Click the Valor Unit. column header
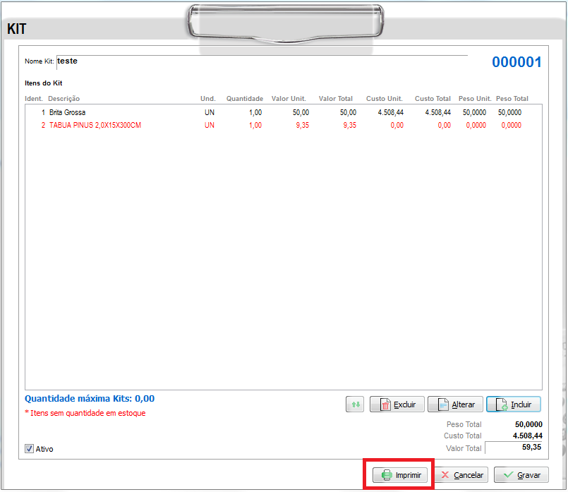 click(x=289, y=99)
